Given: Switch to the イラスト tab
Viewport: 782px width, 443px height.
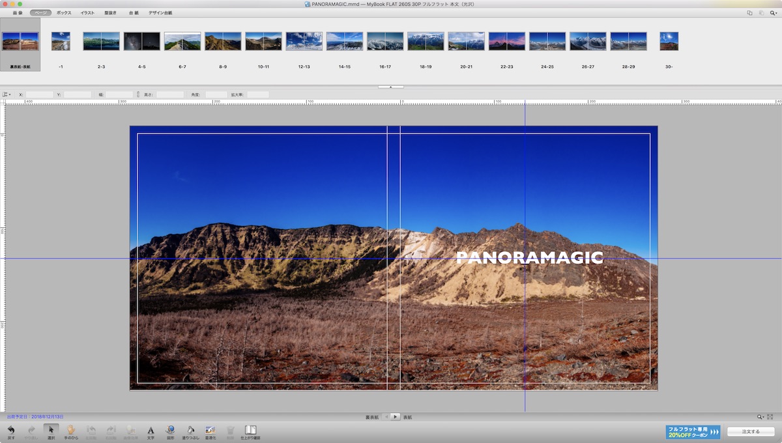Looking at the screenshot, I should tap(87, 12).
